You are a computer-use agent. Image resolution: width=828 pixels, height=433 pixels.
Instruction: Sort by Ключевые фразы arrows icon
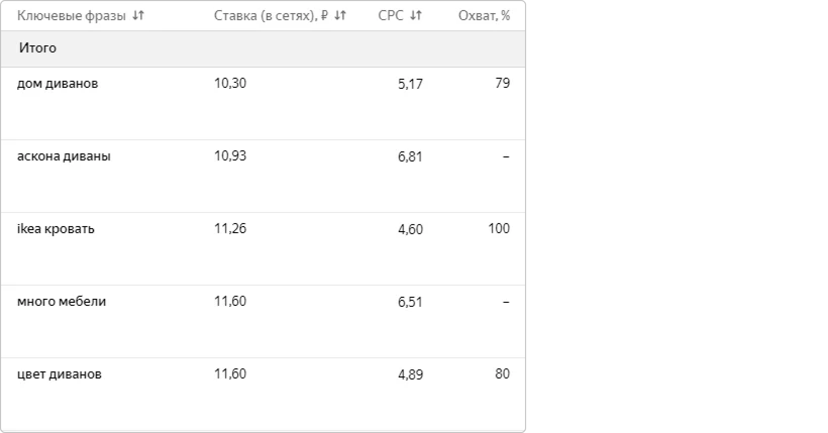click(x=138, y=16)
